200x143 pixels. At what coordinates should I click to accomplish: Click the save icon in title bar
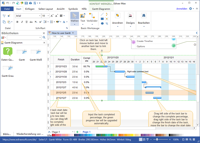26,3
